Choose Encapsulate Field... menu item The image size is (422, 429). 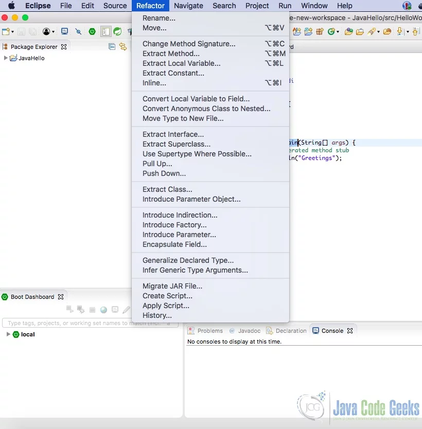point(210,244)
